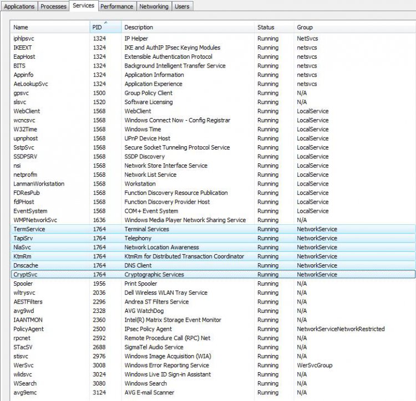Click the SigmaTel Audio Service description
Screen dimensions: 416x401
click(x=154, y=347)
